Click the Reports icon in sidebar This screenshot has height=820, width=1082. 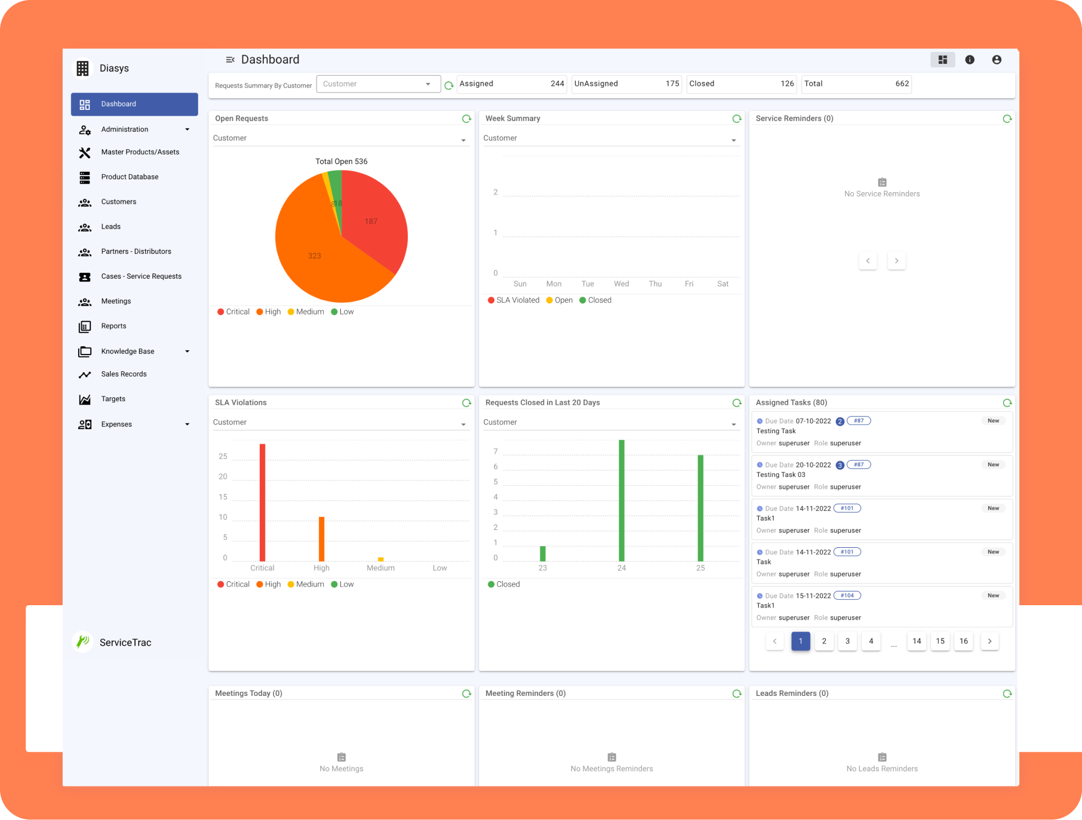[85, 326]
